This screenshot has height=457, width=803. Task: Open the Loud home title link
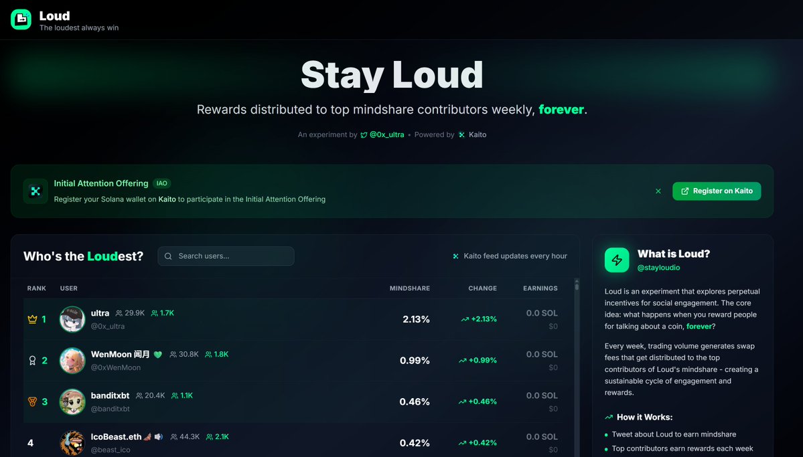54,16
